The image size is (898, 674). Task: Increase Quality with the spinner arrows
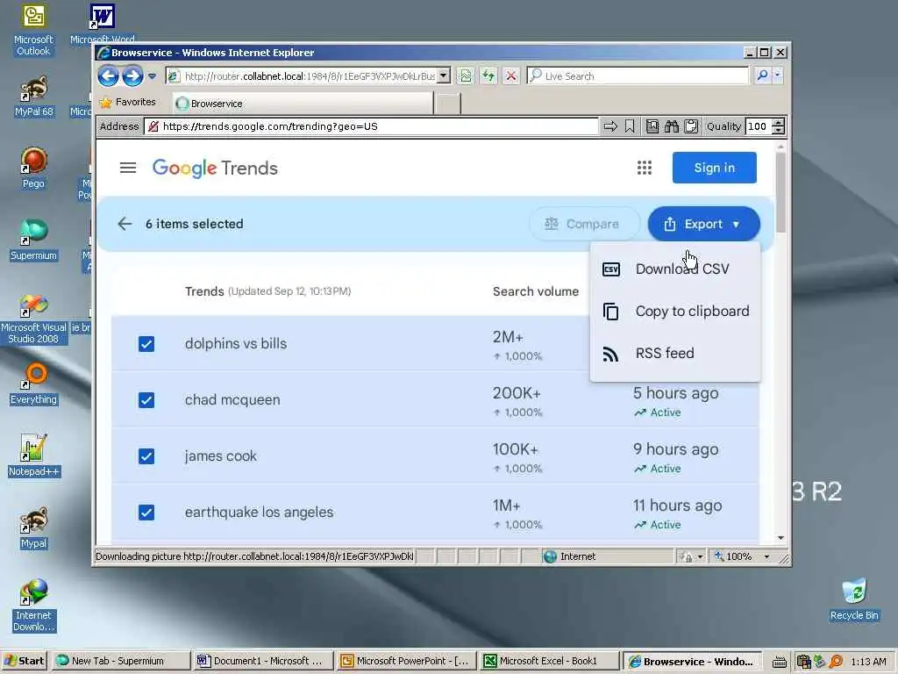778,122
